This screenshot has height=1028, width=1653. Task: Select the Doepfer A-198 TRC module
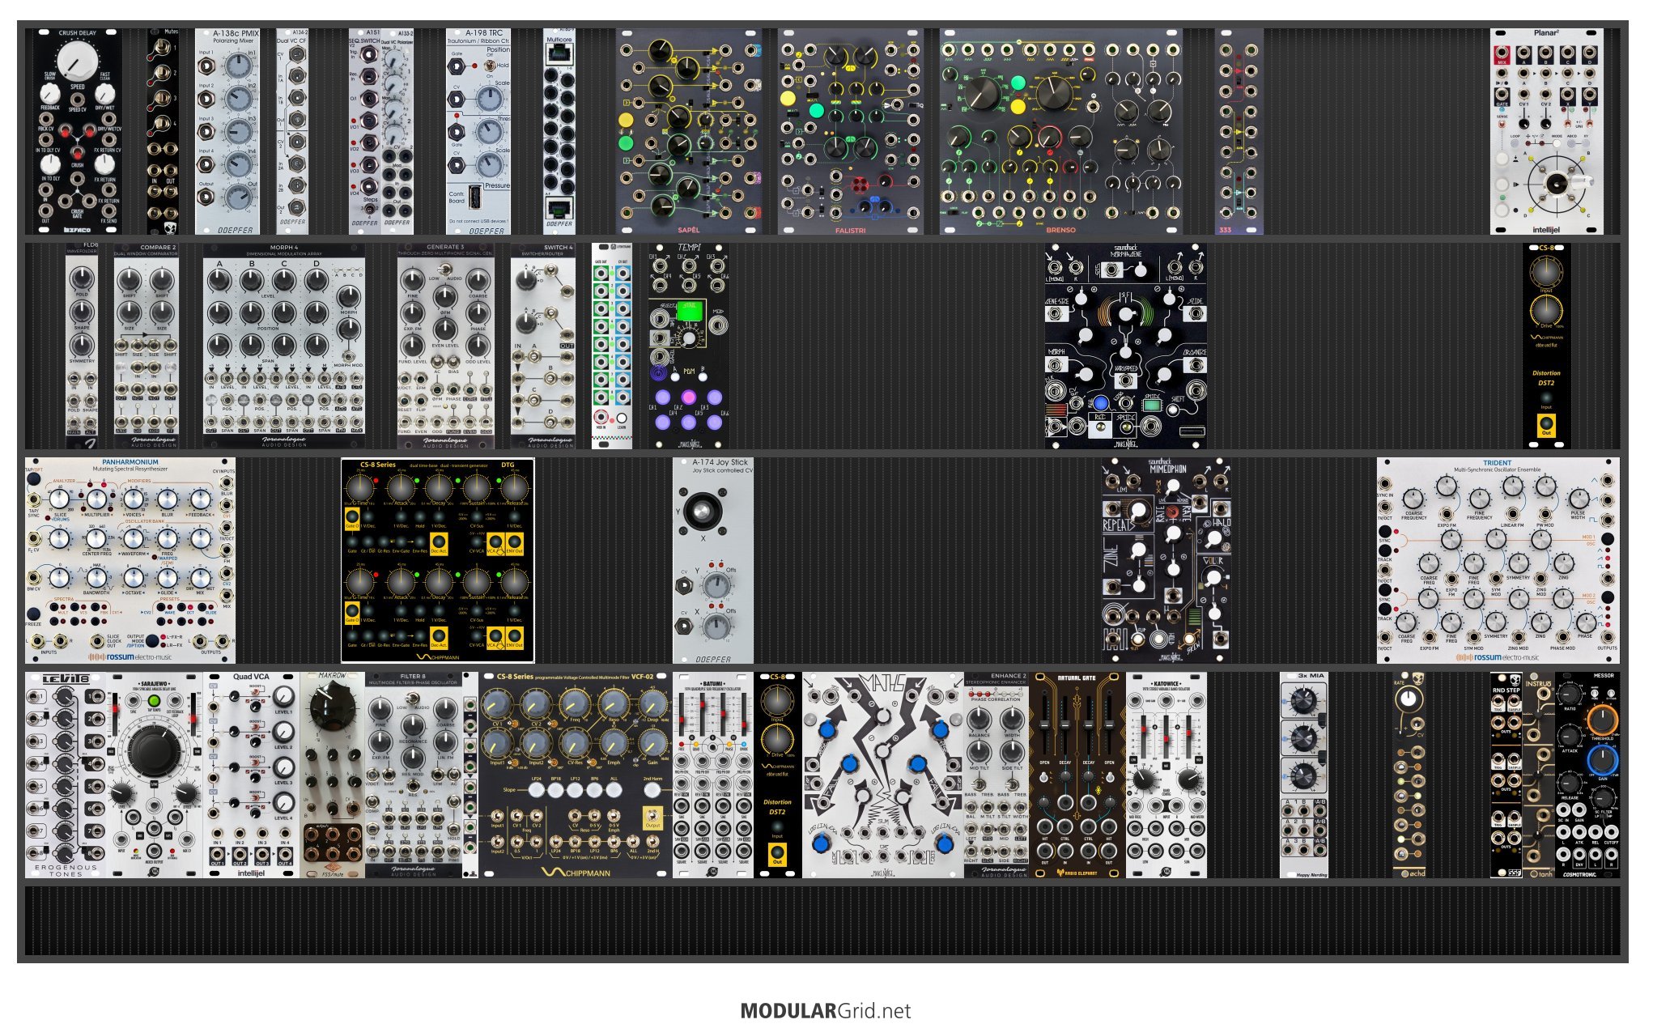pyautogui.click(x=478, y=132)
